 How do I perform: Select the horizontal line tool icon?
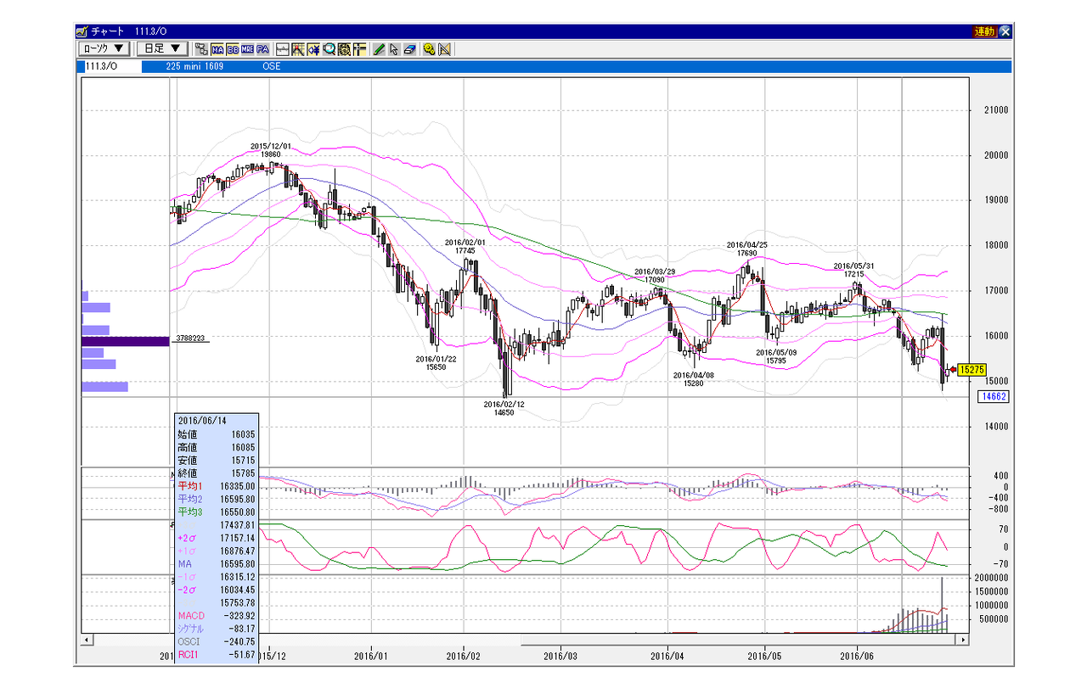coord(283,49)
